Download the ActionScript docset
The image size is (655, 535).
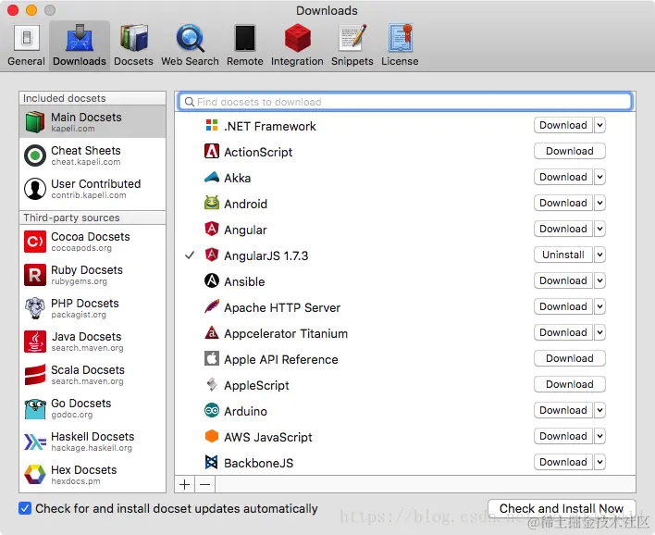point(570,151)
